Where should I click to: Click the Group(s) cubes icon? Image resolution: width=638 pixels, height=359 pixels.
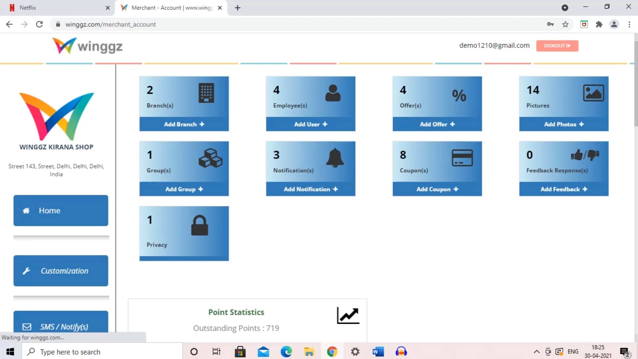pyautogui.click(x=210, y=158)
